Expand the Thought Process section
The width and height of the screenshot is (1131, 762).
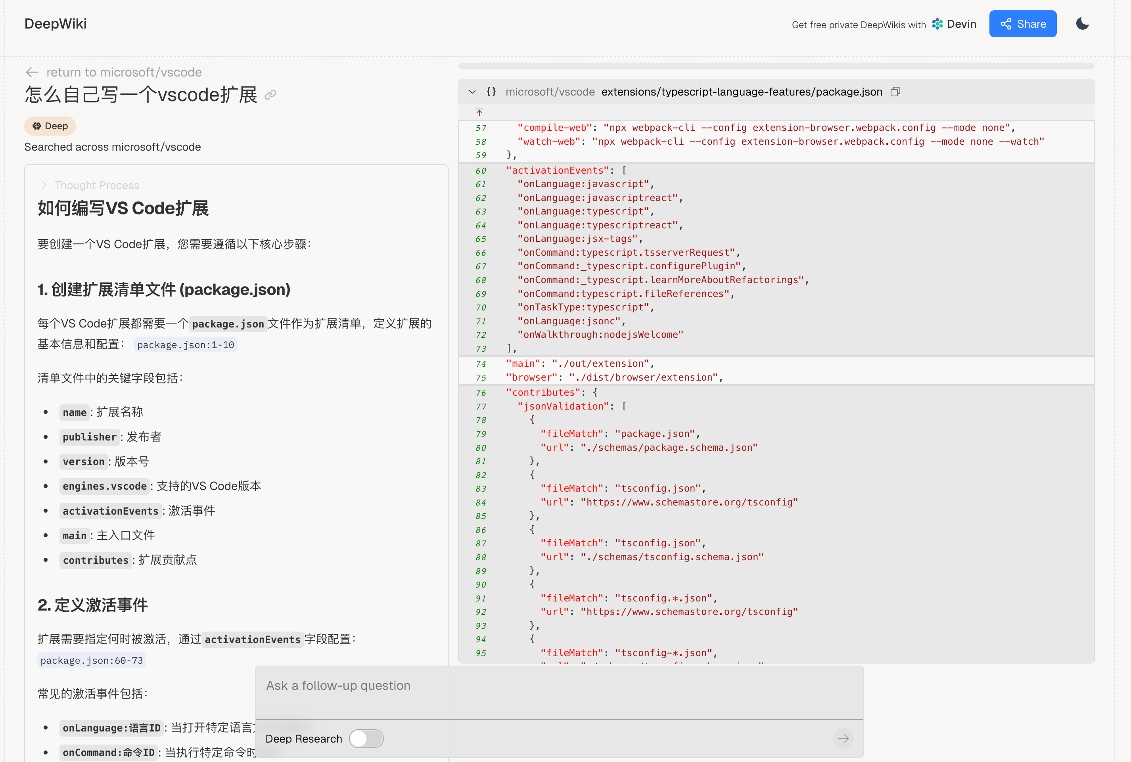click(x=90, y=185)
